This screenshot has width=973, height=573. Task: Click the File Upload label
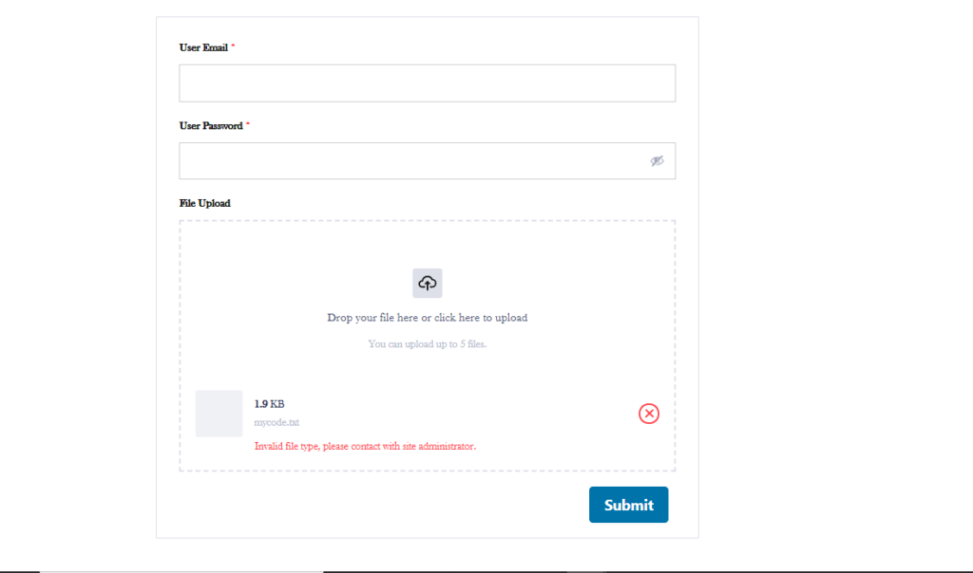click(x=205, y=203)
